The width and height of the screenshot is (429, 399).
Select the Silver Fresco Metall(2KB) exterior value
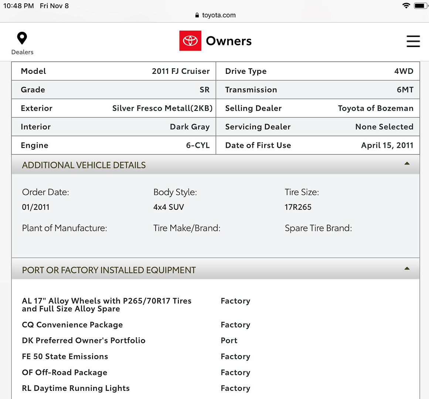pos(163,108)
